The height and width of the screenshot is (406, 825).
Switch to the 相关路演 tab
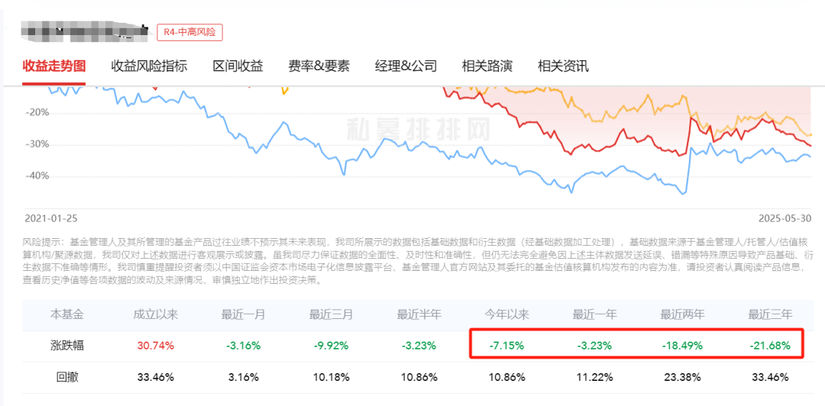(487, 66)
